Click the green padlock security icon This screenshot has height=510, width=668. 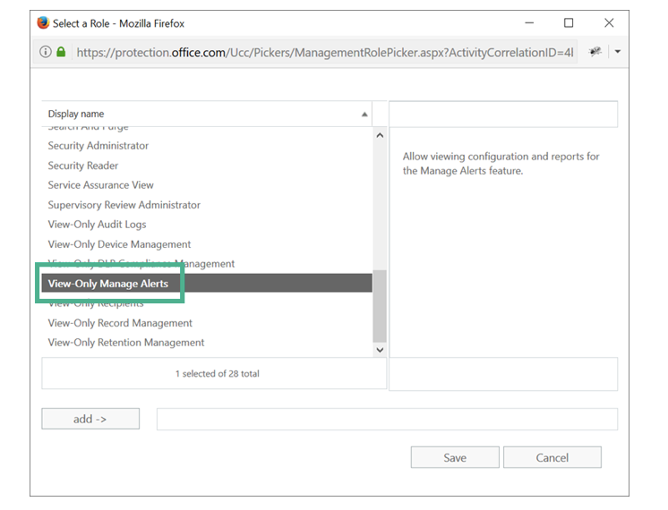pyautogui.click(x=61, y=52)
